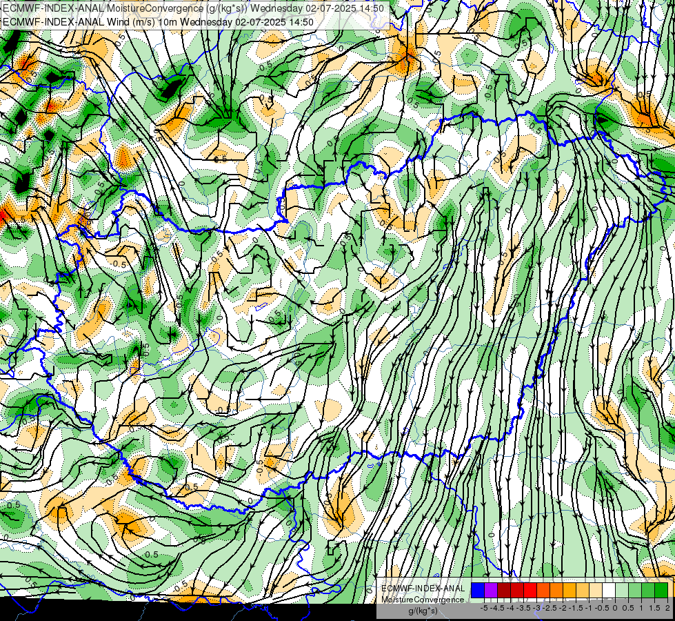Viewport: 675px width, 621px height.
Task: Select the darkest green swatch at legend's end
Action: point(661,590)
